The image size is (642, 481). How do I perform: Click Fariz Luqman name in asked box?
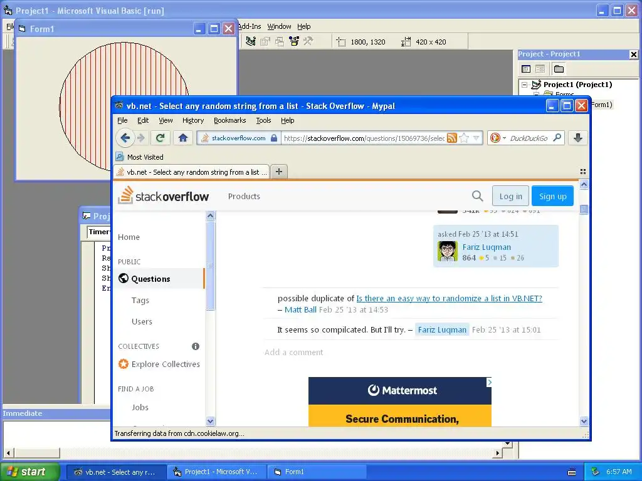[487, 247]
